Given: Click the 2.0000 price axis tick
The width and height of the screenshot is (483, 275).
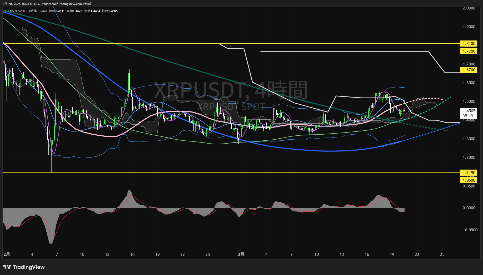Looking at the screenshot, I should pyautogui.click(x=469, y=8).
